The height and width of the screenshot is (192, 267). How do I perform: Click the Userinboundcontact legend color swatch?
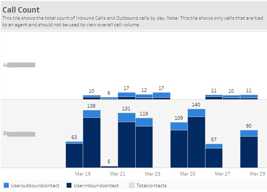pos(69,186)
